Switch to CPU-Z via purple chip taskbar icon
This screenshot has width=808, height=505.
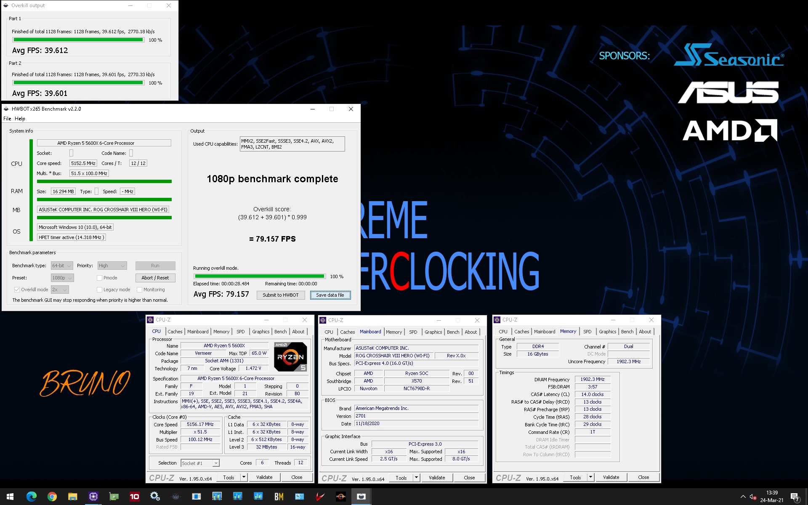(x=93, y=497)
